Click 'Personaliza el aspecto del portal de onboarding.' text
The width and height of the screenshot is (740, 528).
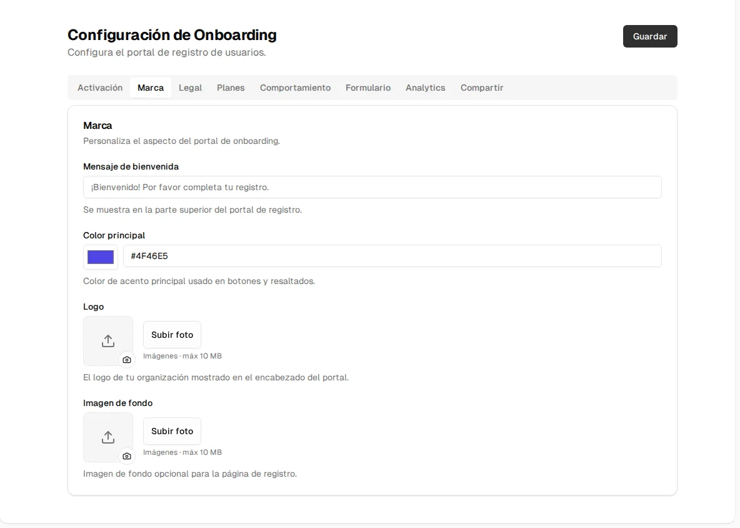click(x=182, y=141)
